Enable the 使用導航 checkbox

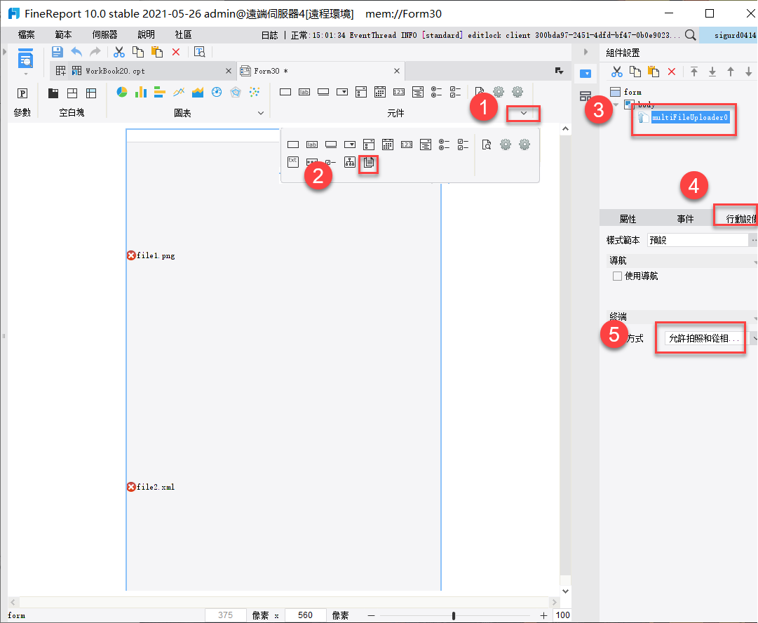pos(617,276)
